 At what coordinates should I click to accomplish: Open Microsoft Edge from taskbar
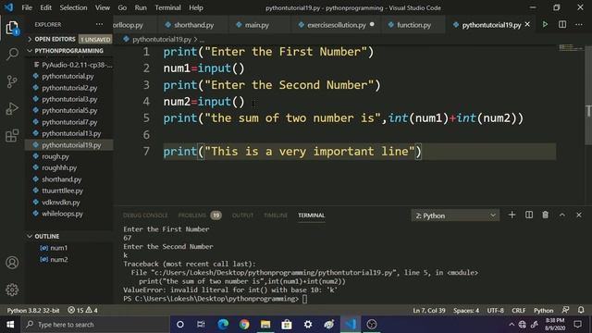point(223,325)
